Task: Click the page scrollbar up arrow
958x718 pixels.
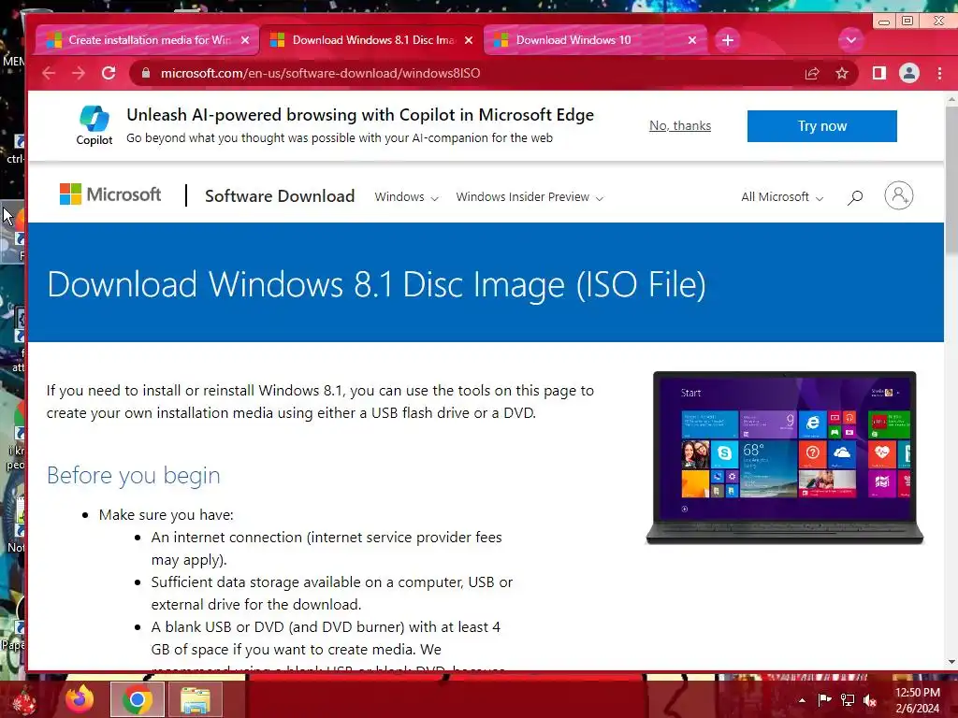Action: pos(951,99)
